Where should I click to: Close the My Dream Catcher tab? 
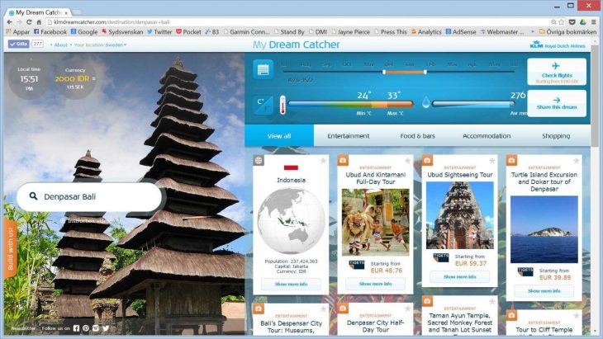click(x=66, y=12)
